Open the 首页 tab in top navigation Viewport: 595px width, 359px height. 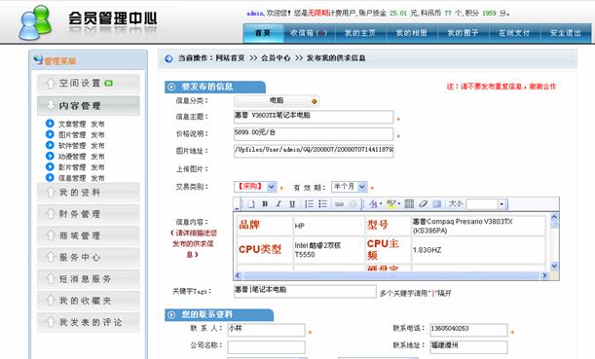[x=263, y=33]
